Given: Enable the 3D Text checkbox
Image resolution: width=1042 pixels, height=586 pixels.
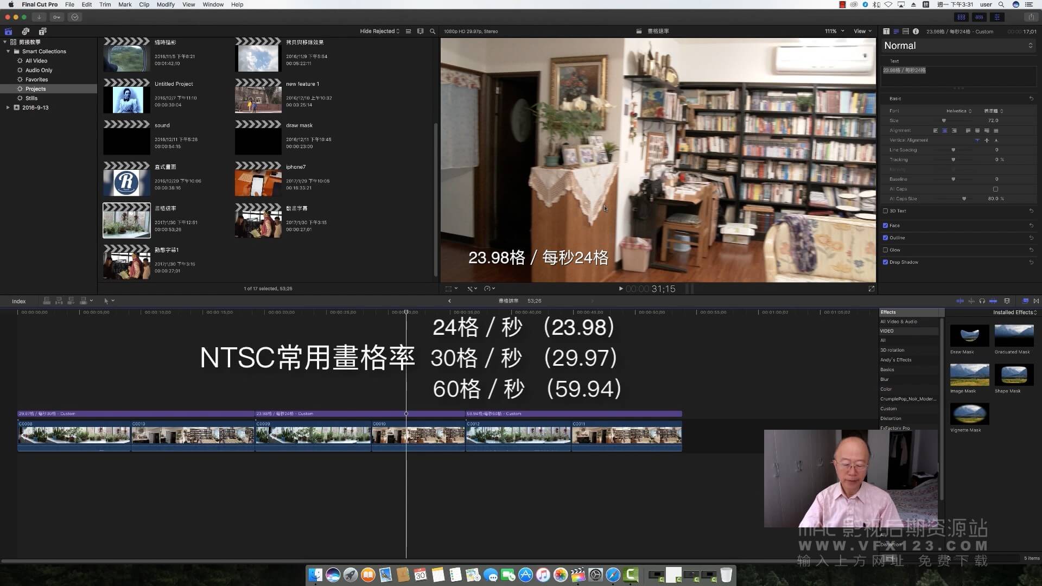Looking at the screenshot, I should [885, 211].
